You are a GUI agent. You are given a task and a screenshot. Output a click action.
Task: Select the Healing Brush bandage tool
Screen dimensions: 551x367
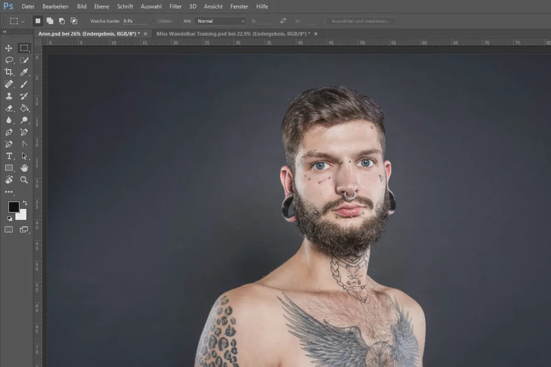(9, 84)
